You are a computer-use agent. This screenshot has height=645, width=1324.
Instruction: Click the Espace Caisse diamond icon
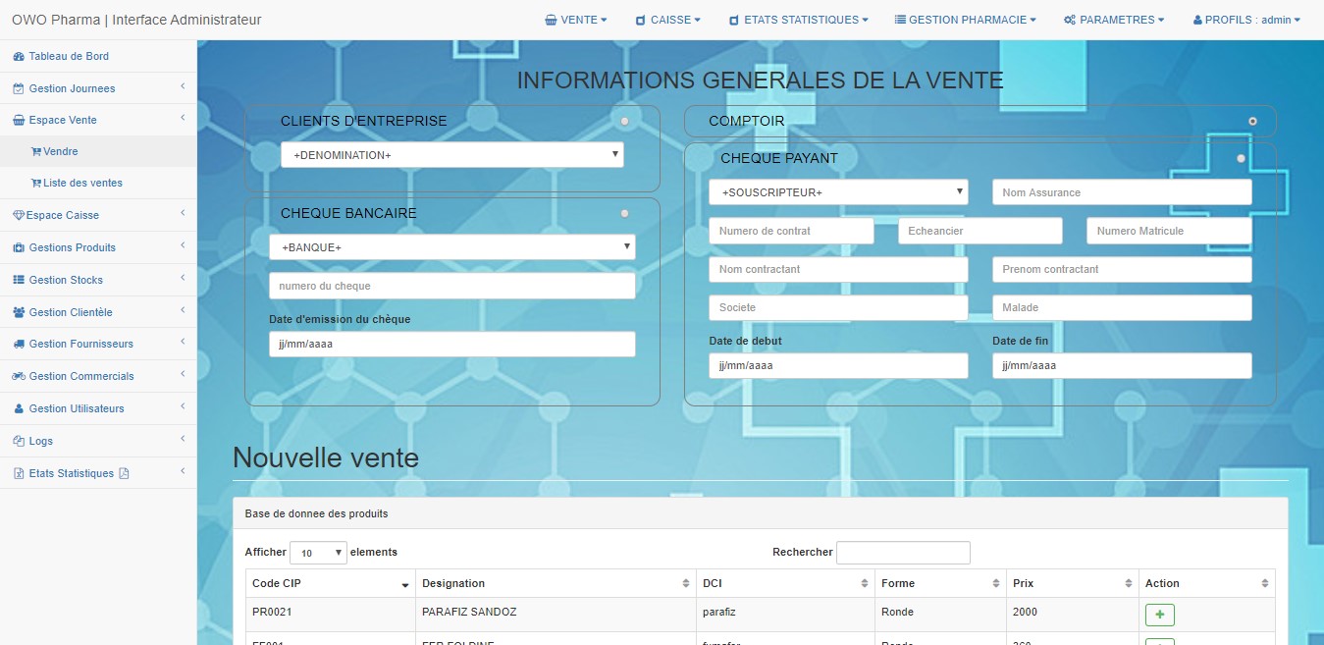18,216
